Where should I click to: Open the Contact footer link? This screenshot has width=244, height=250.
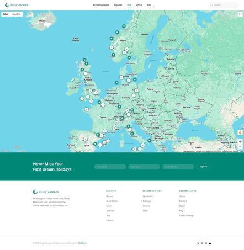click(x=183, y=201)
